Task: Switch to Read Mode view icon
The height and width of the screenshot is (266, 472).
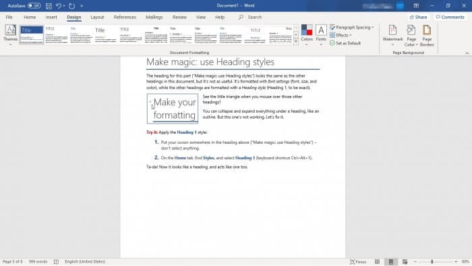Action: [377, 262]
